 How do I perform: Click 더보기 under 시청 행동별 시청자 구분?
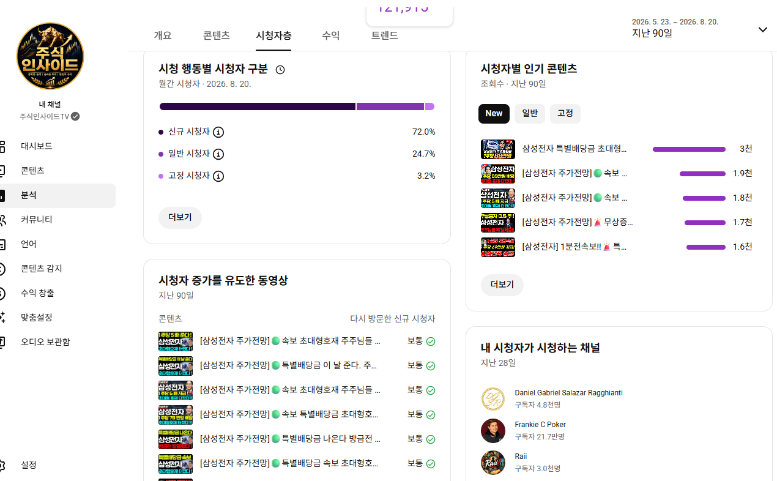coord(180,218)
